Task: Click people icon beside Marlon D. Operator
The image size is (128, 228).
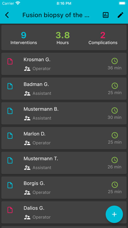Action: coord(27,143)
